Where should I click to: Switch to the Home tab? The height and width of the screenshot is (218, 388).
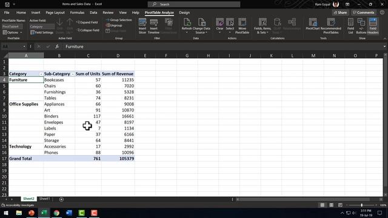tap(21, 13)
